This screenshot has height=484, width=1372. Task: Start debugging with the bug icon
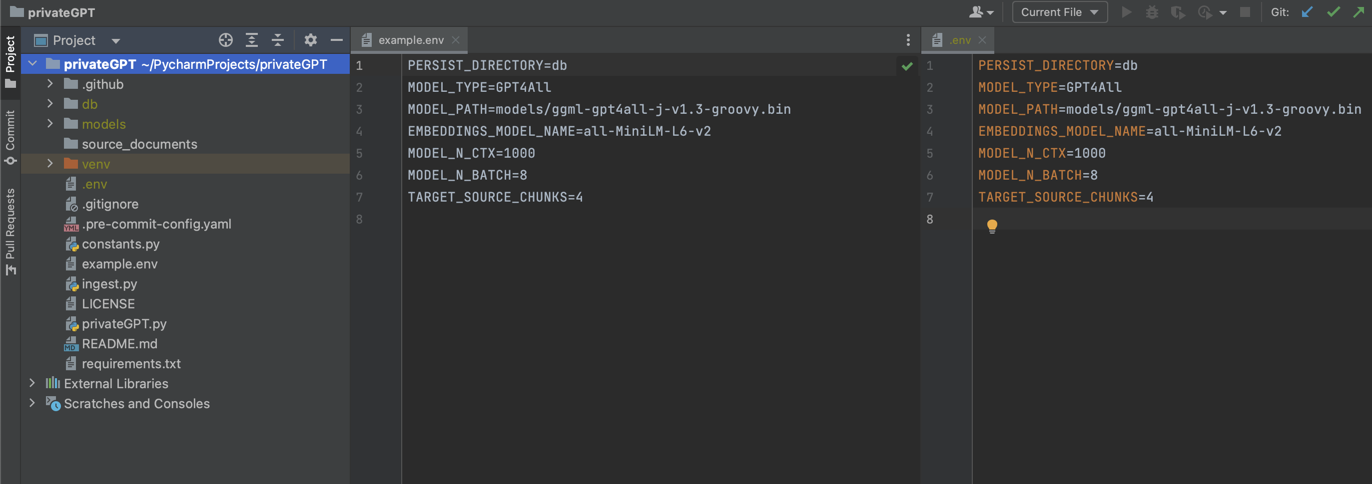click(1152, 11)
